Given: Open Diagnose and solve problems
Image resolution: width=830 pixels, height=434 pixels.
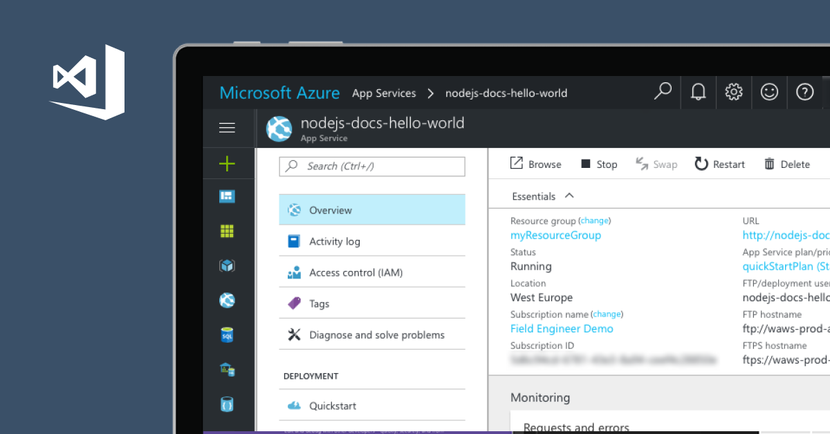Looking at the screenshot, I should click(372, 334).
